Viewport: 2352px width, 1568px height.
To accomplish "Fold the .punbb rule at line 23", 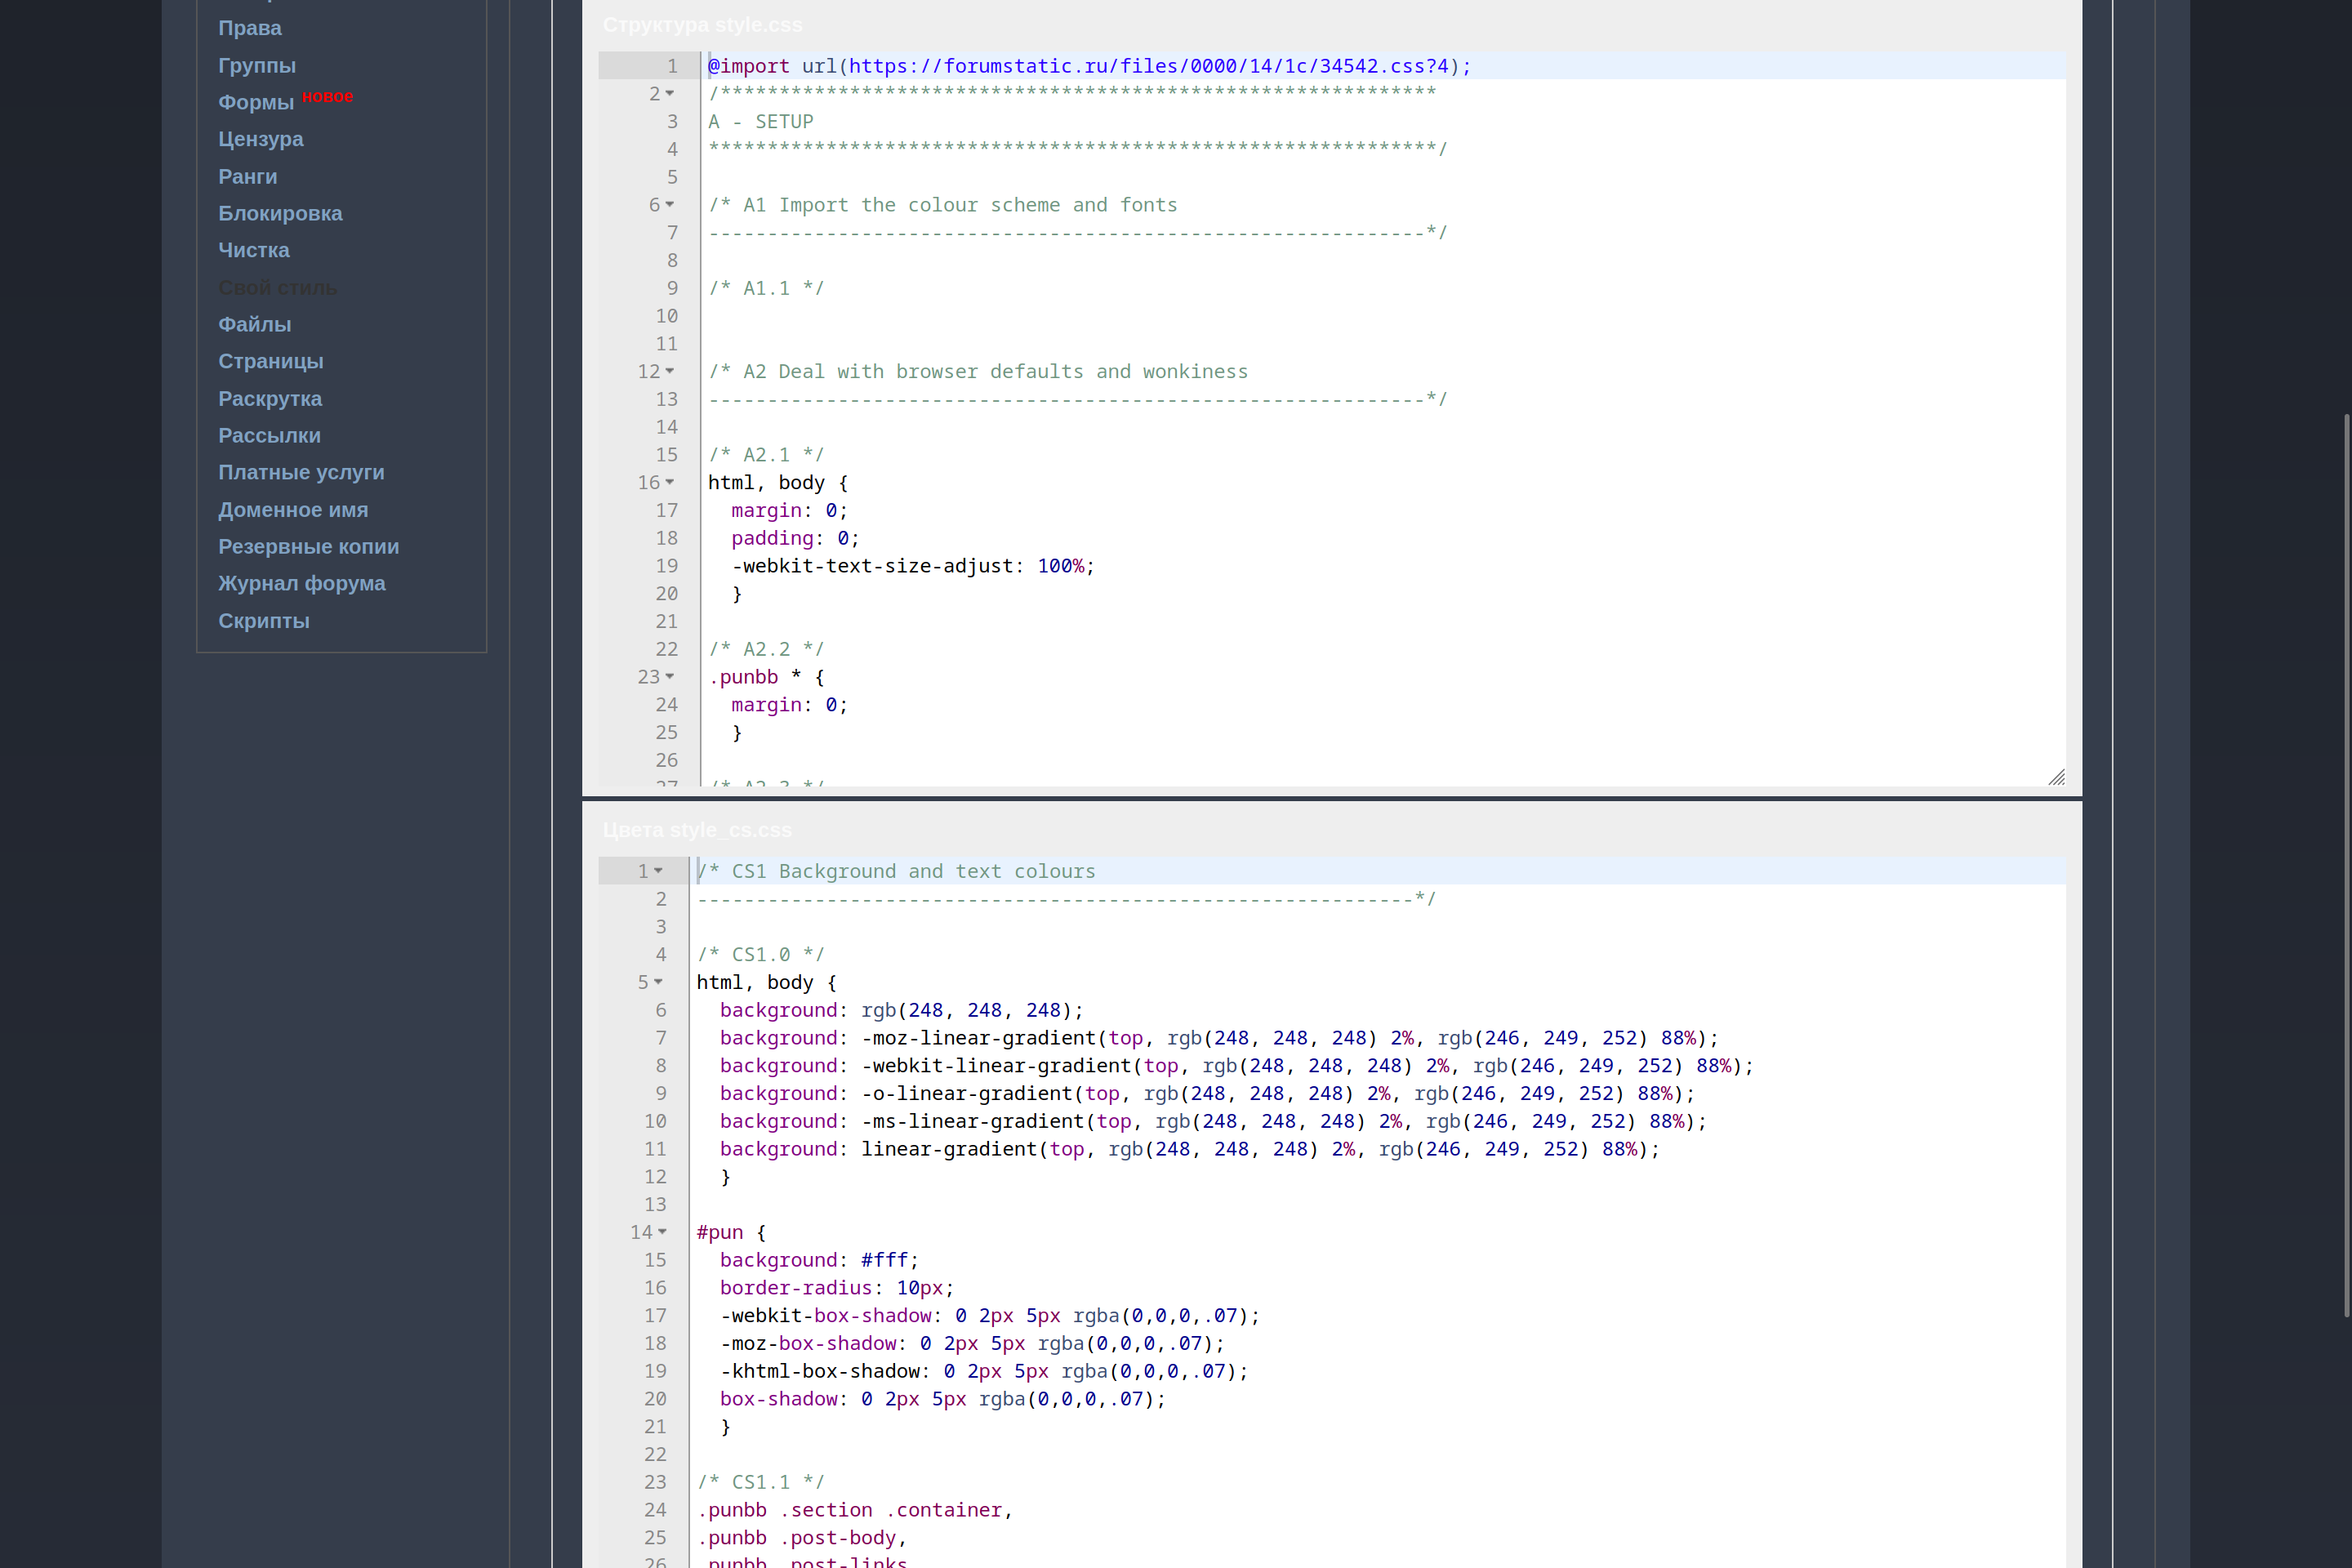I will pyautogui.click(x=669, y=677).
